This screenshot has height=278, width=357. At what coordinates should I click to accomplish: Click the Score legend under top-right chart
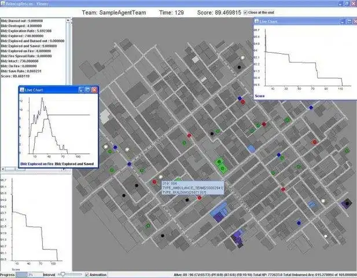click(x=260, y=96)
